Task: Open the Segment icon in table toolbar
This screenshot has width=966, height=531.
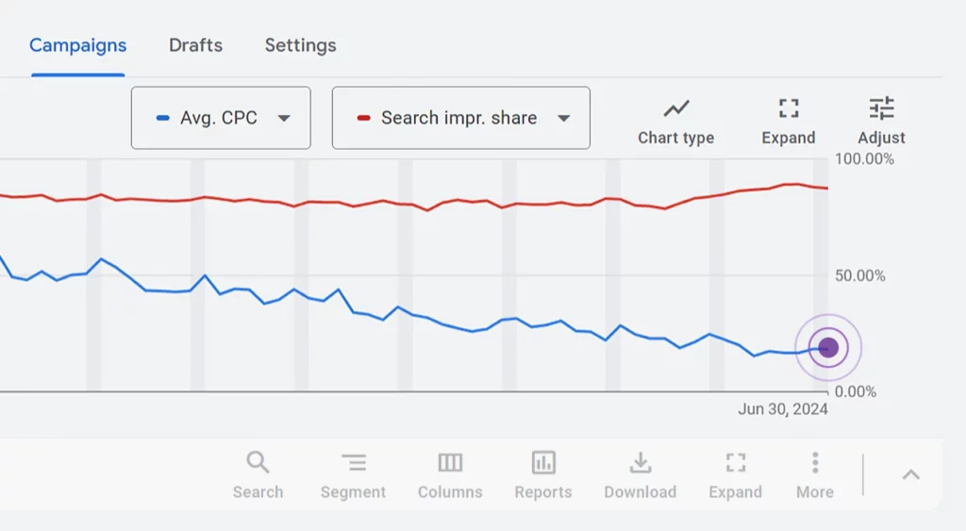Action: coord(354,462)
